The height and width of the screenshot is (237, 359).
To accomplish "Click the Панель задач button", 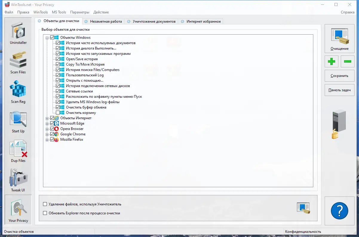I will tap(340, 90).
